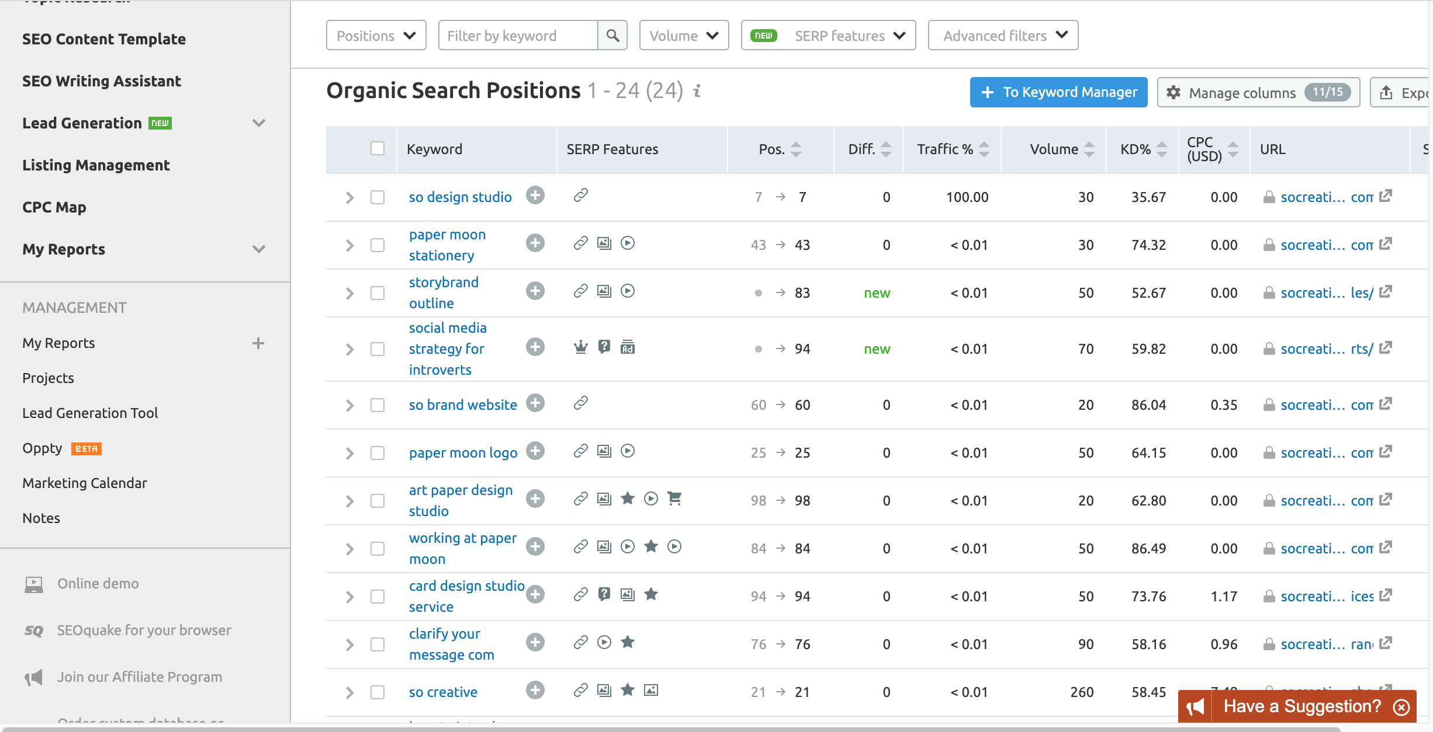
Task: Check the box for 'social media strategy for introverts'
Action: [378, 349]
